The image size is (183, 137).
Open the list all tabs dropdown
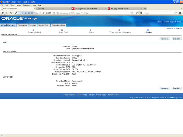[181, 8]
